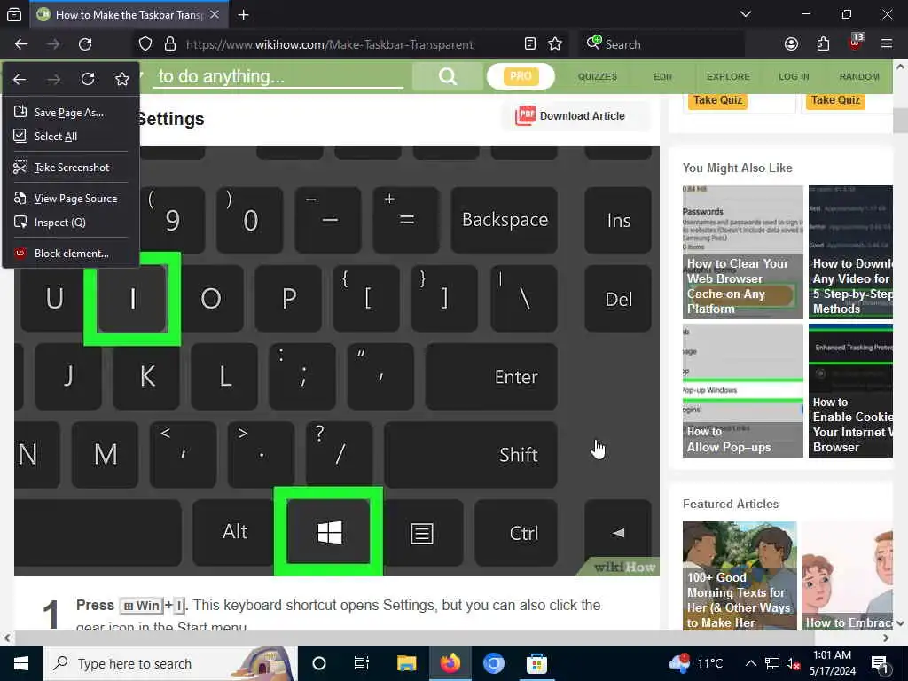Choose Save Page As… in context menu
The image size is (908, 681).
coord(71,113)
